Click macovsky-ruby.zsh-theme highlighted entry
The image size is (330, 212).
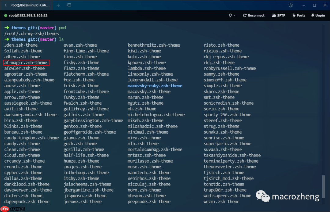155,86
